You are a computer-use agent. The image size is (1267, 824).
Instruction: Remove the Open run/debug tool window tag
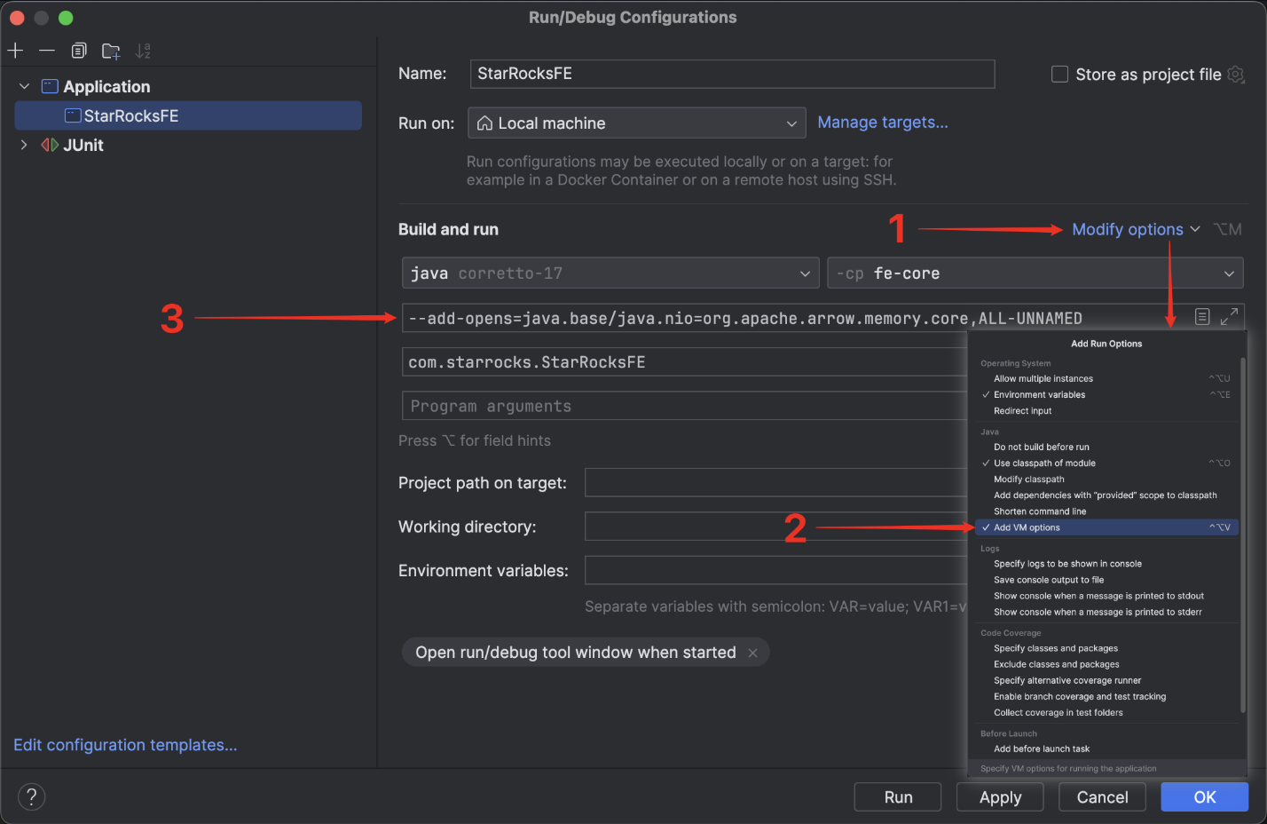[x=752, y=654]
